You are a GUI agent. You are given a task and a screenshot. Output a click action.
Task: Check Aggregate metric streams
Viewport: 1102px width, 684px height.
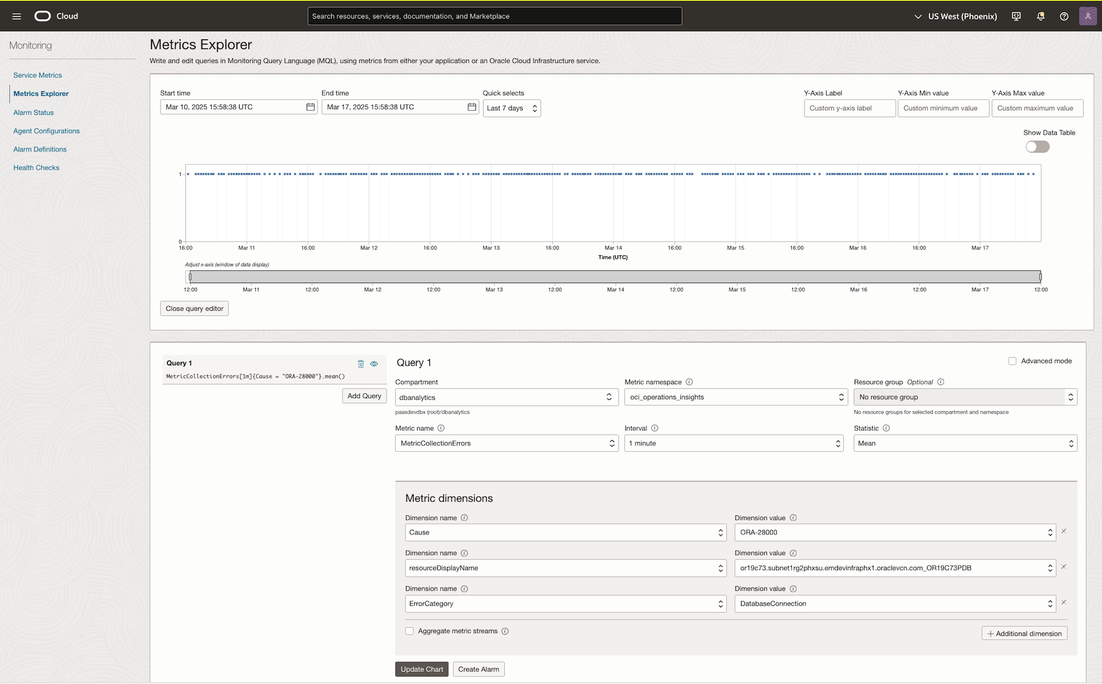[409, 631]
